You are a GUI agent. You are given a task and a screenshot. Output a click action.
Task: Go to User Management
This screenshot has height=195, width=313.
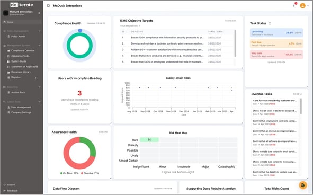[21, 107]
